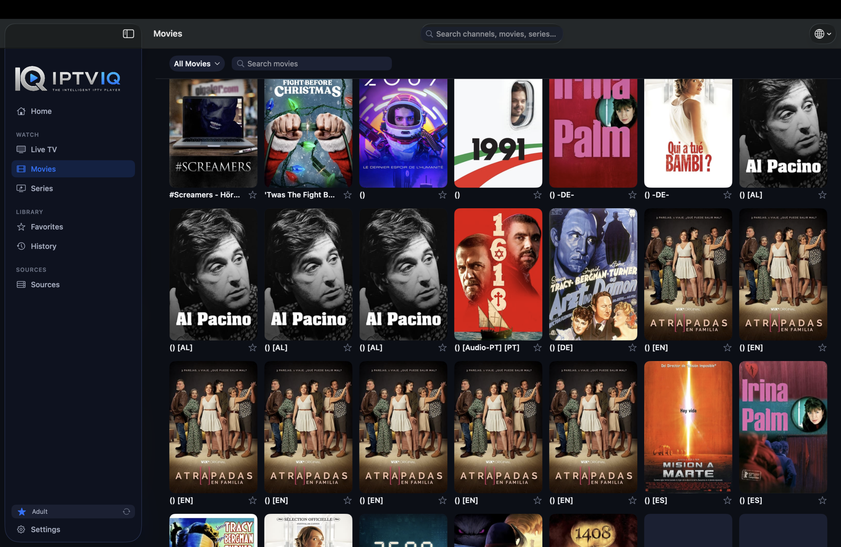Viewport: 841px width, 547px height.
Task: Open the Mision a Marte poster
Action: coord(688,427)
